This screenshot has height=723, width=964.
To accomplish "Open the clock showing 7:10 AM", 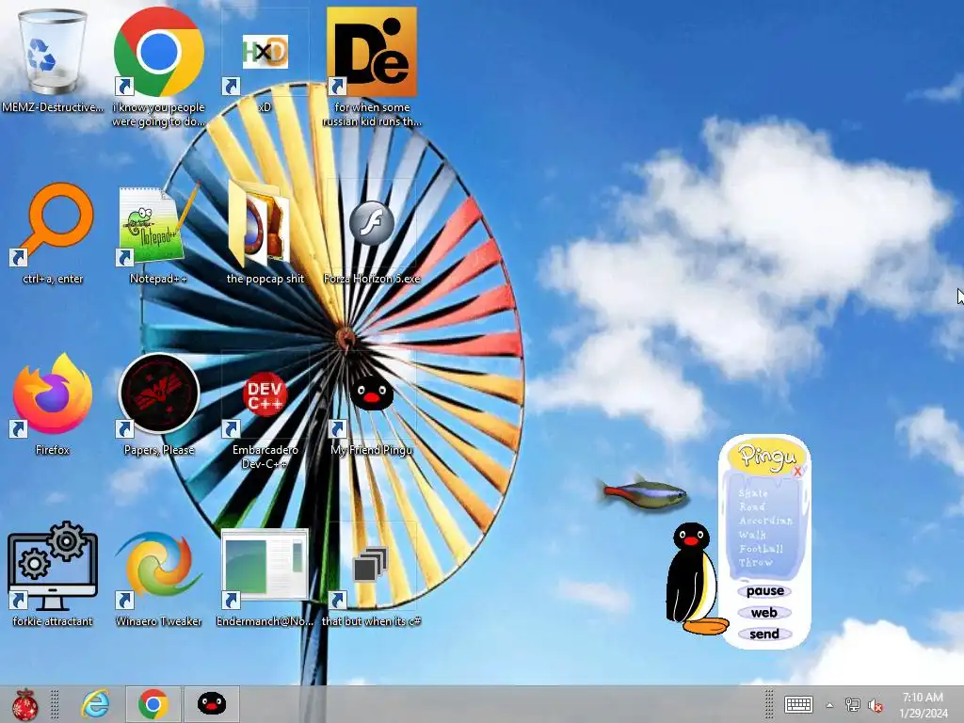I will pos(923,705).
